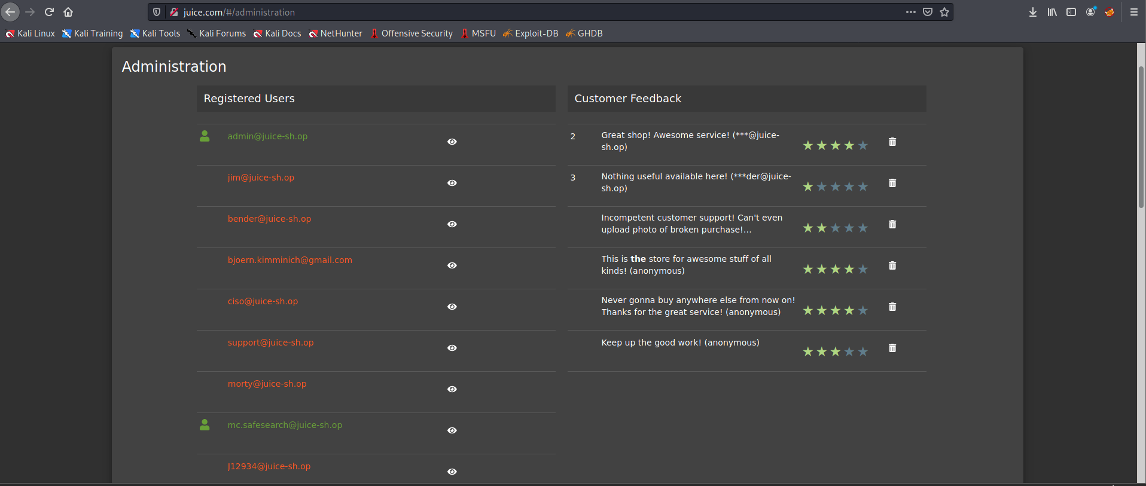Click the email jim@juice-sh.op

click(261, 178)
